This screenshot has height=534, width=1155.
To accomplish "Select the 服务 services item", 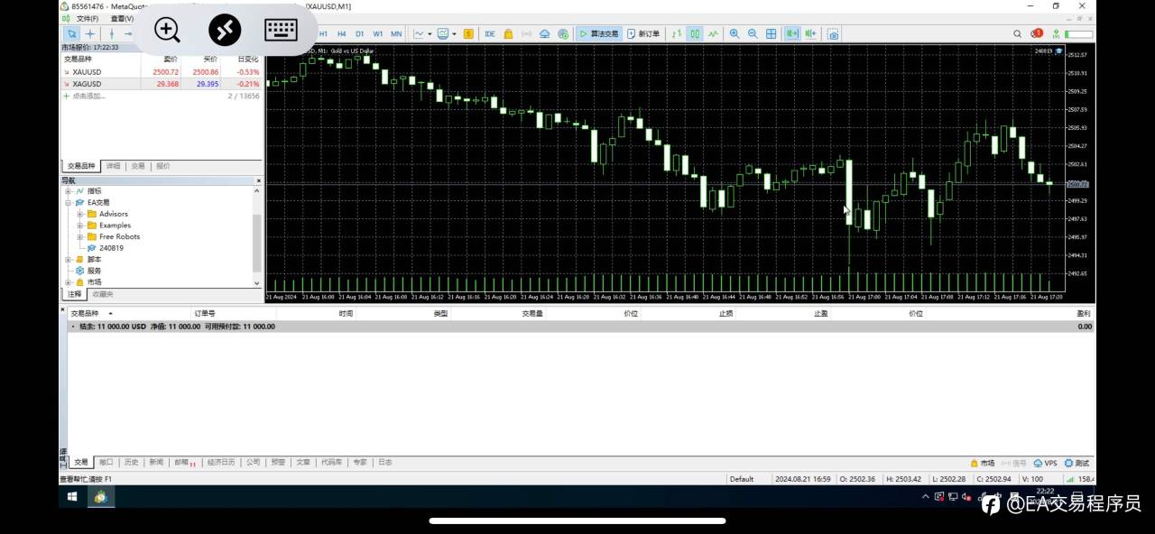I will [x=88, y=271].
